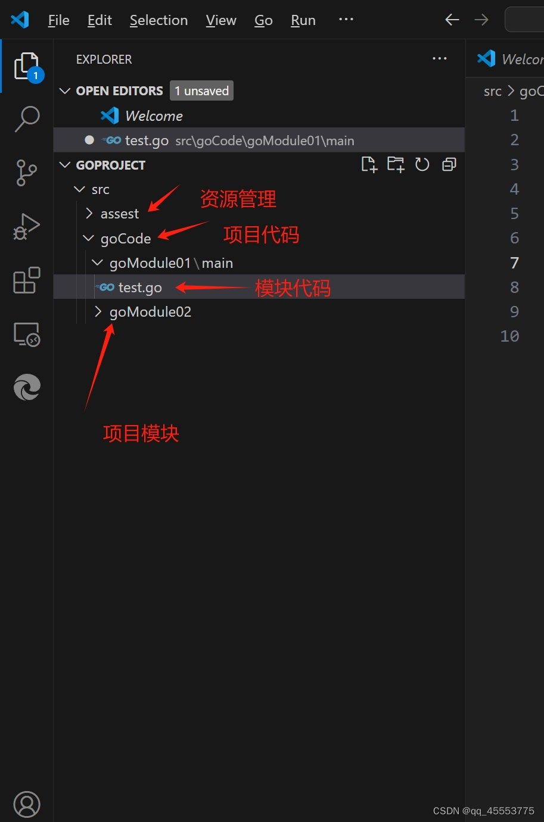Open the Source Control view
Image resolution: width=544 pixels, height=822 pixels.
(x=27, y=173)
